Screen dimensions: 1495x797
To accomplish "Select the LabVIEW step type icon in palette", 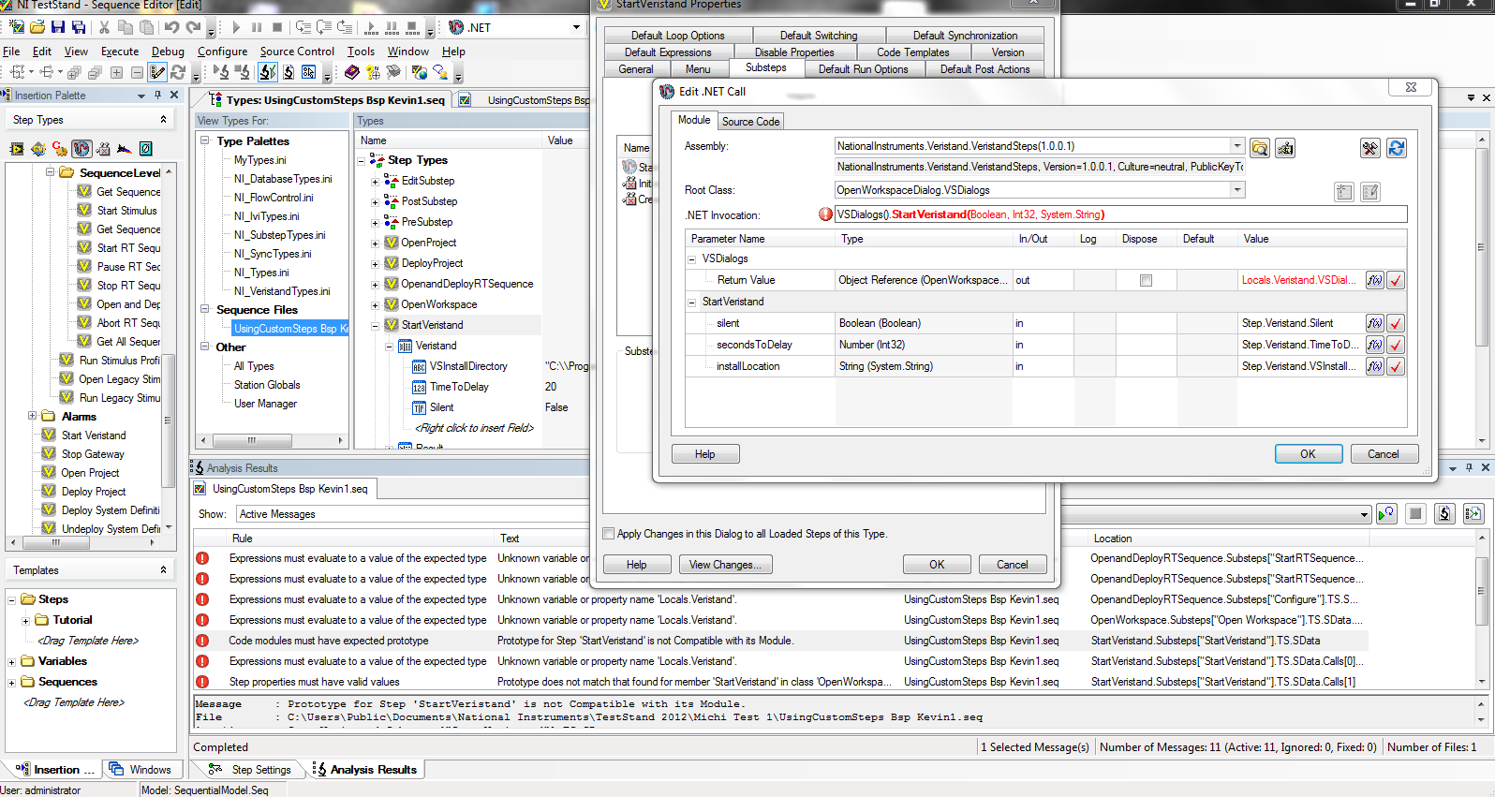I will (x=17, y=148).
